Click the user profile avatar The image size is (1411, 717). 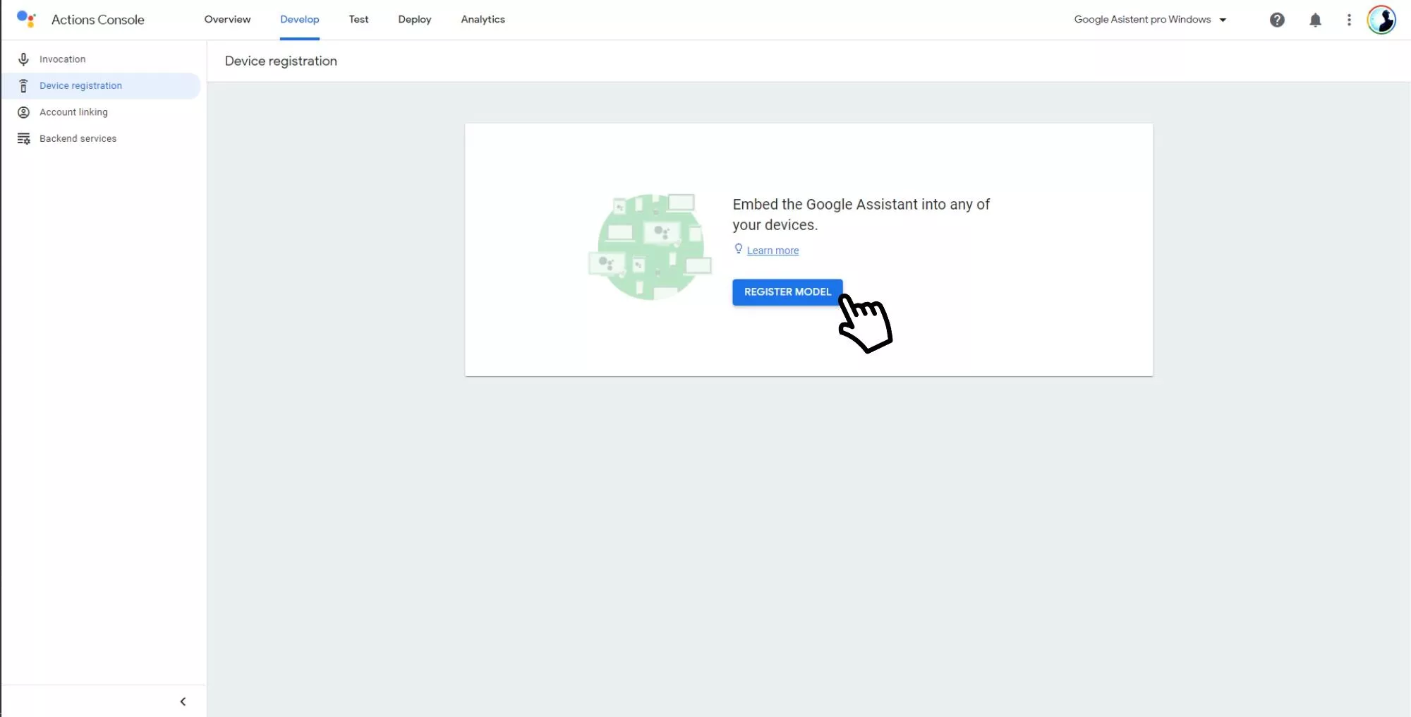[x=1381, y=20]
